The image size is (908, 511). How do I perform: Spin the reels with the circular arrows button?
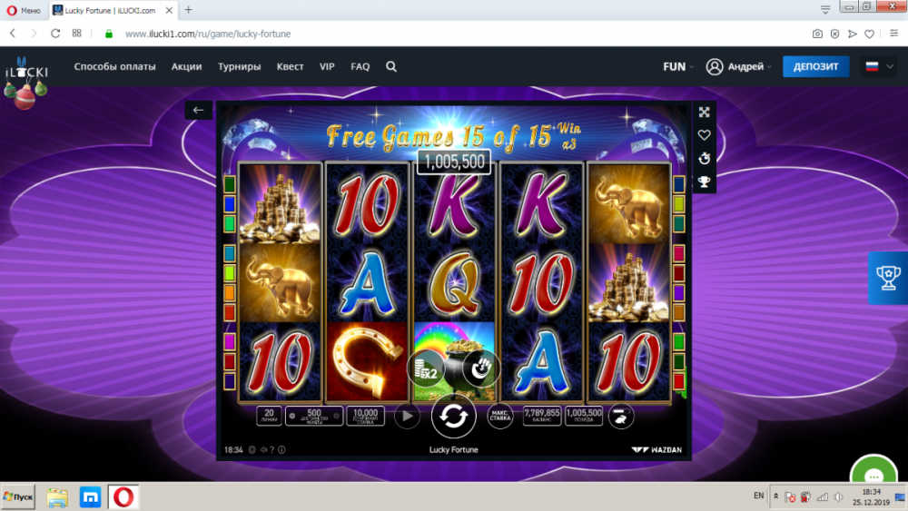453,416
